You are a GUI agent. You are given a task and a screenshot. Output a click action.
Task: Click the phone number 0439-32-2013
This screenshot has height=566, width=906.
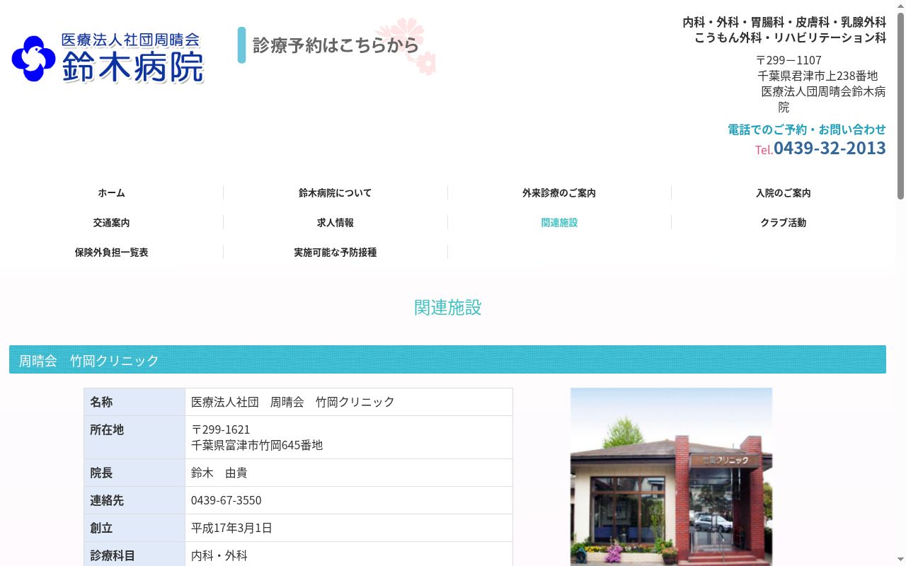(x=830, y=148)
